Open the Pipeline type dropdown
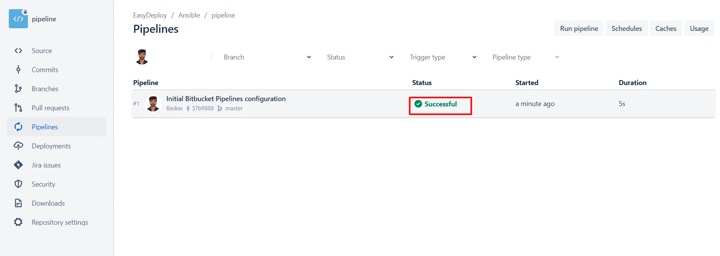 [x=525, y=57]
